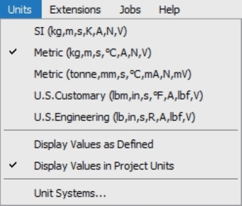Screen dimensions: 242x206
Task: Open the Unit Systems... dialog
Action: (121, 193)
